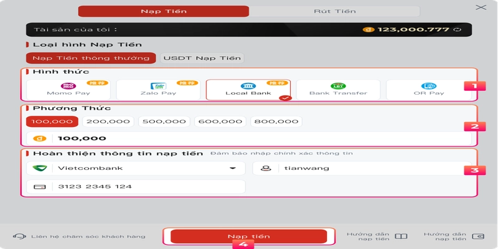The image size is (498, 249).
Task: Click the deposit amount input field
Action: [248, 139]
